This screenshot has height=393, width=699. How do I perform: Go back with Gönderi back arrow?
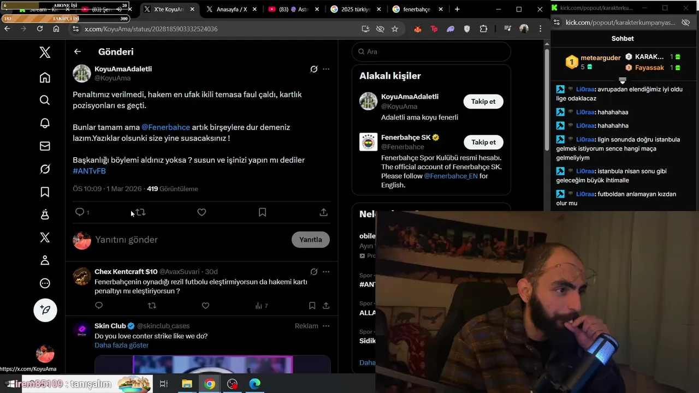(x=78, y=51)
